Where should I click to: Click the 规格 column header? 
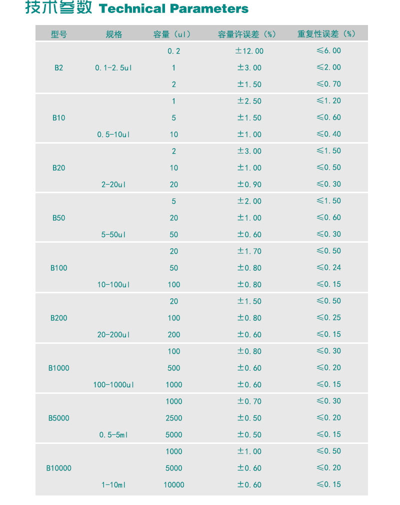pyautogui.click(x=113, y=34)
